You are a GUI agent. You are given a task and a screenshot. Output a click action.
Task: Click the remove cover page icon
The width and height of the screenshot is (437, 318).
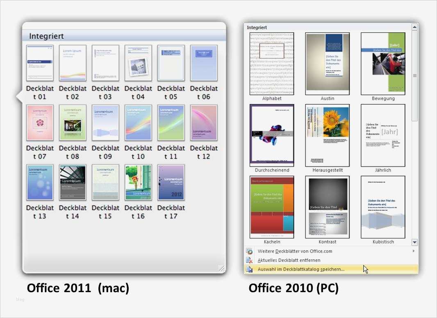(249, 260)
